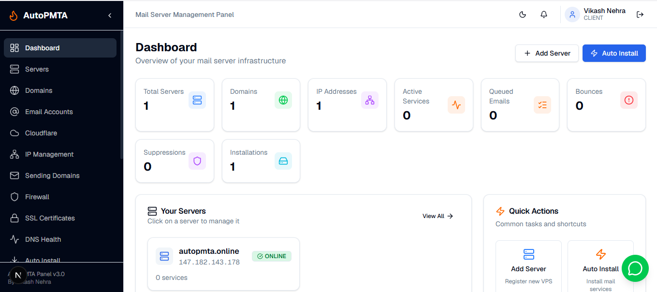657x292 pixels.
Task: Open Servers in the sidebar menu
Action: coord(60,69)
